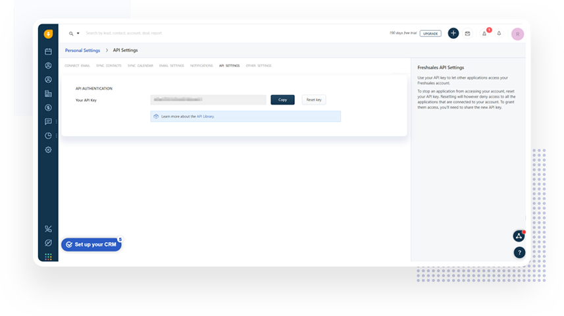Switch to Notifications tab
The image size is (564, 316).
point(201,66)
